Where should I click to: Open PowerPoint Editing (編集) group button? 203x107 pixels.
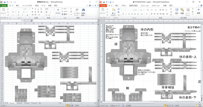tap(199, 12)
